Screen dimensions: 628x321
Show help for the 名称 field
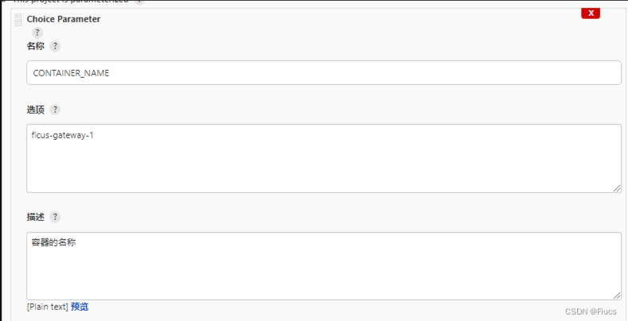tap(55, 46)
